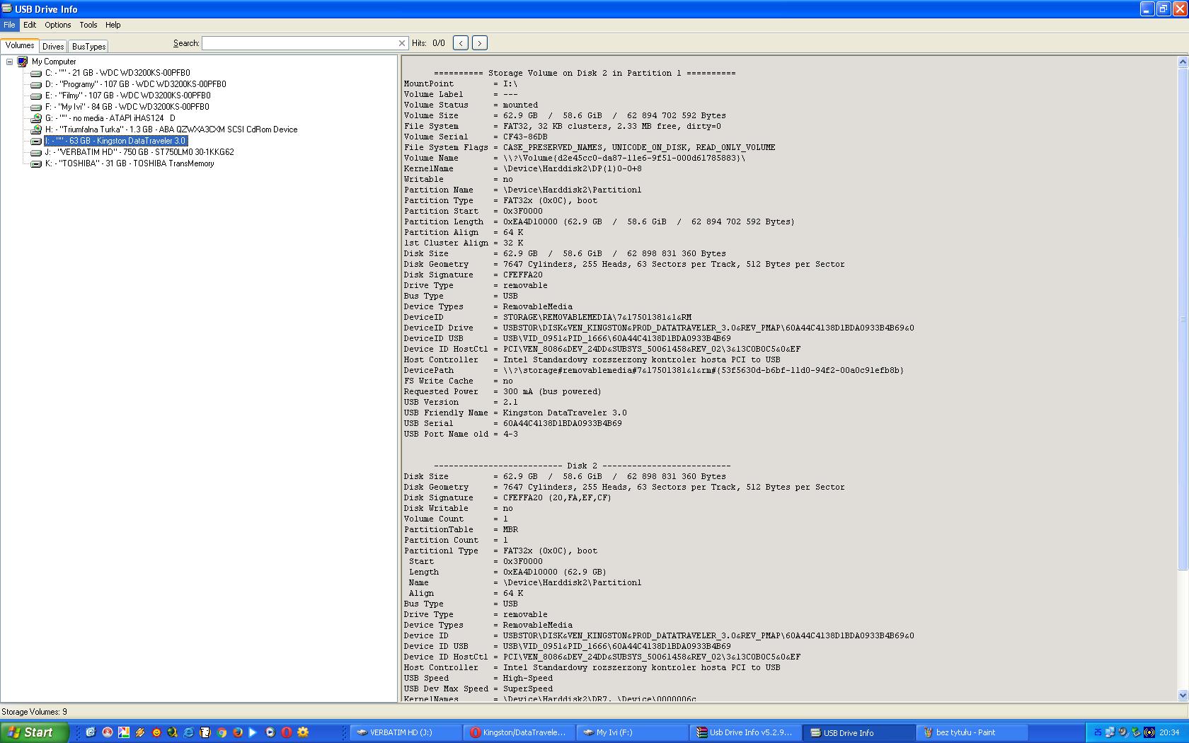Image resolution: width=1189 pixels, height=743 pixels.
Task: Click USB Friendly Name Kingston DataTraveler 3.0
Action: click(x=565, y=413)
